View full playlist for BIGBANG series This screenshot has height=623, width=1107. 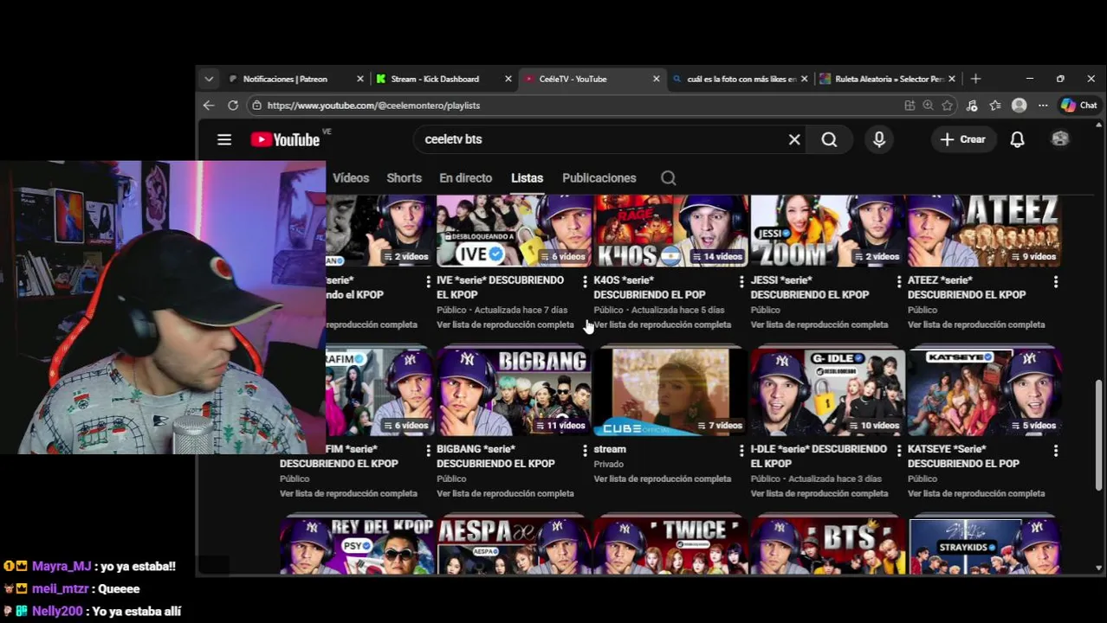(x=505, y=494)
